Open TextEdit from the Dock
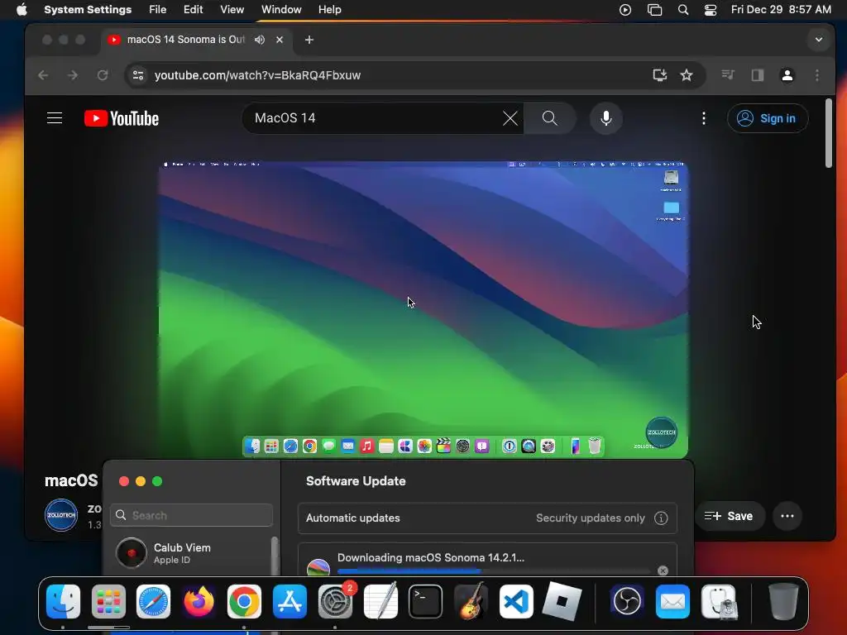This screenshot has width=847, height=635. pyautogui.click(x=380, y=602)
